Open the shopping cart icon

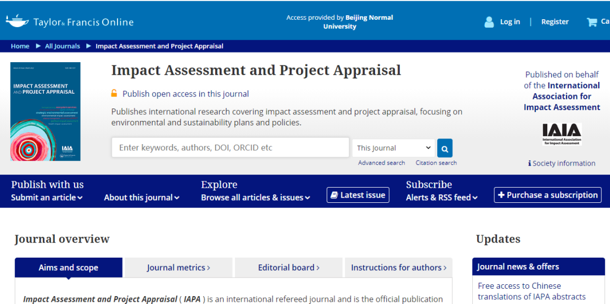[592, 22]
